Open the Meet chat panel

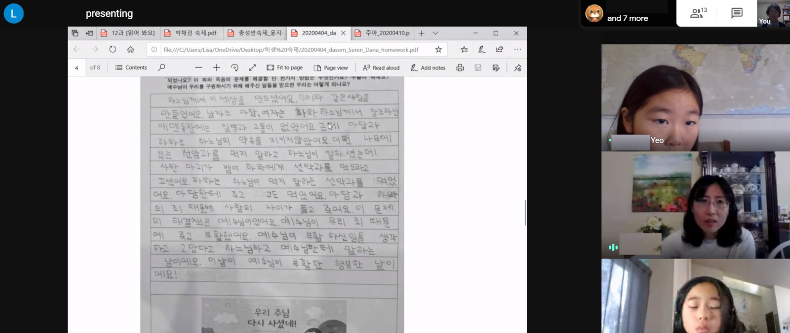[x=737, y=13]
